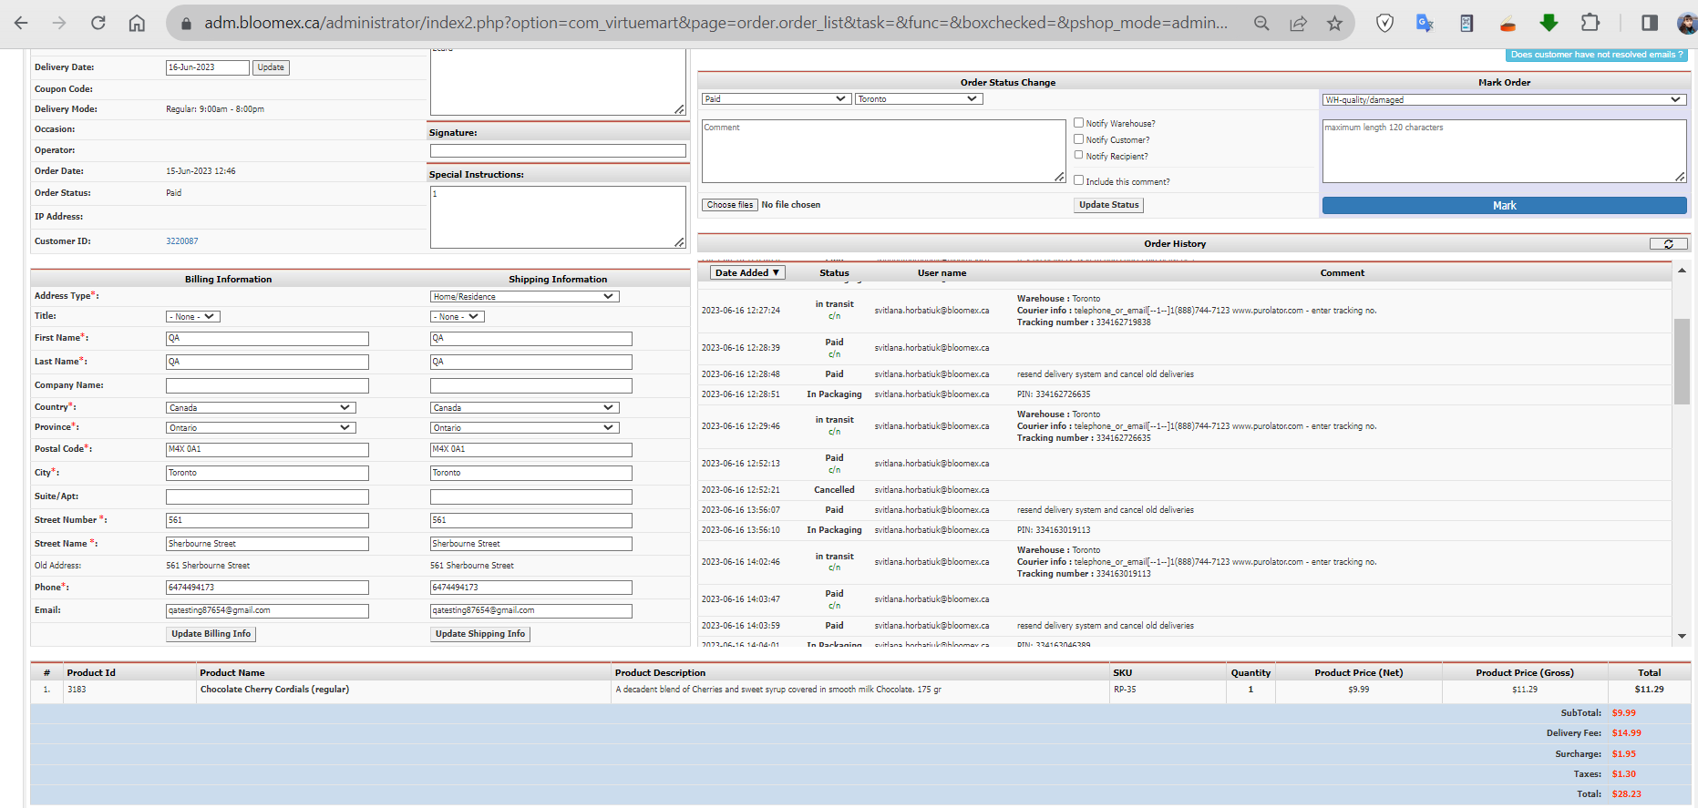
Task: Click Update Shipping Info button
Action: tap(480, 634)
